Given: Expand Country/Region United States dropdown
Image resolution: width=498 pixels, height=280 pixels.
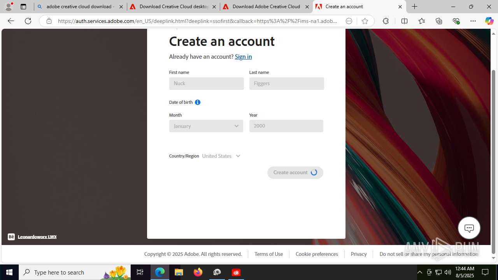Looking at the screenshot, I should pyautogui.click(x=221, y=156).
